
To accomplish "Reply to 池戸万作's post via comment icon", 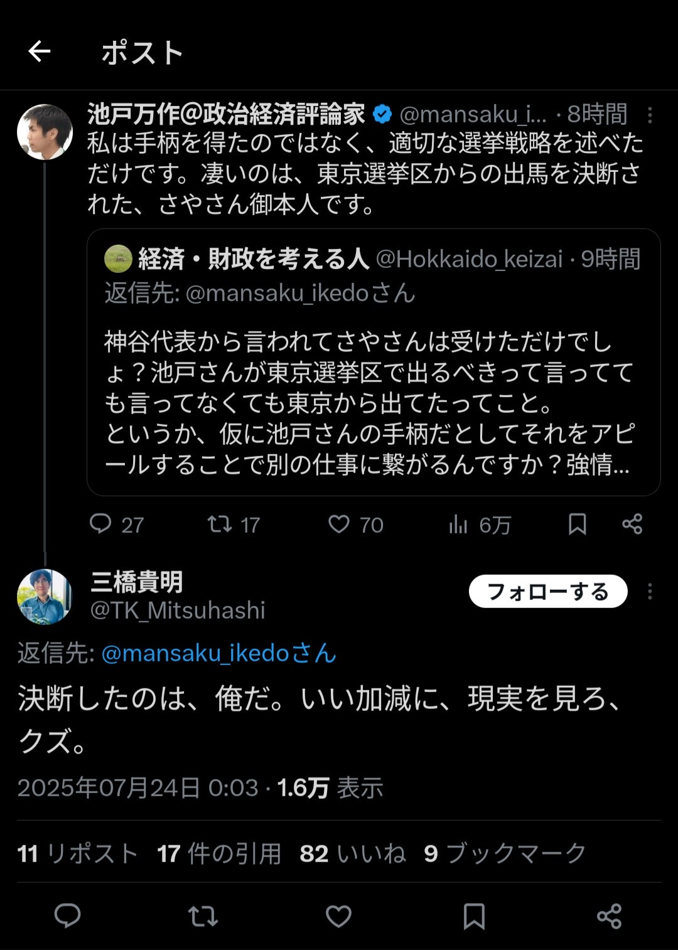I will click(100, 524).
